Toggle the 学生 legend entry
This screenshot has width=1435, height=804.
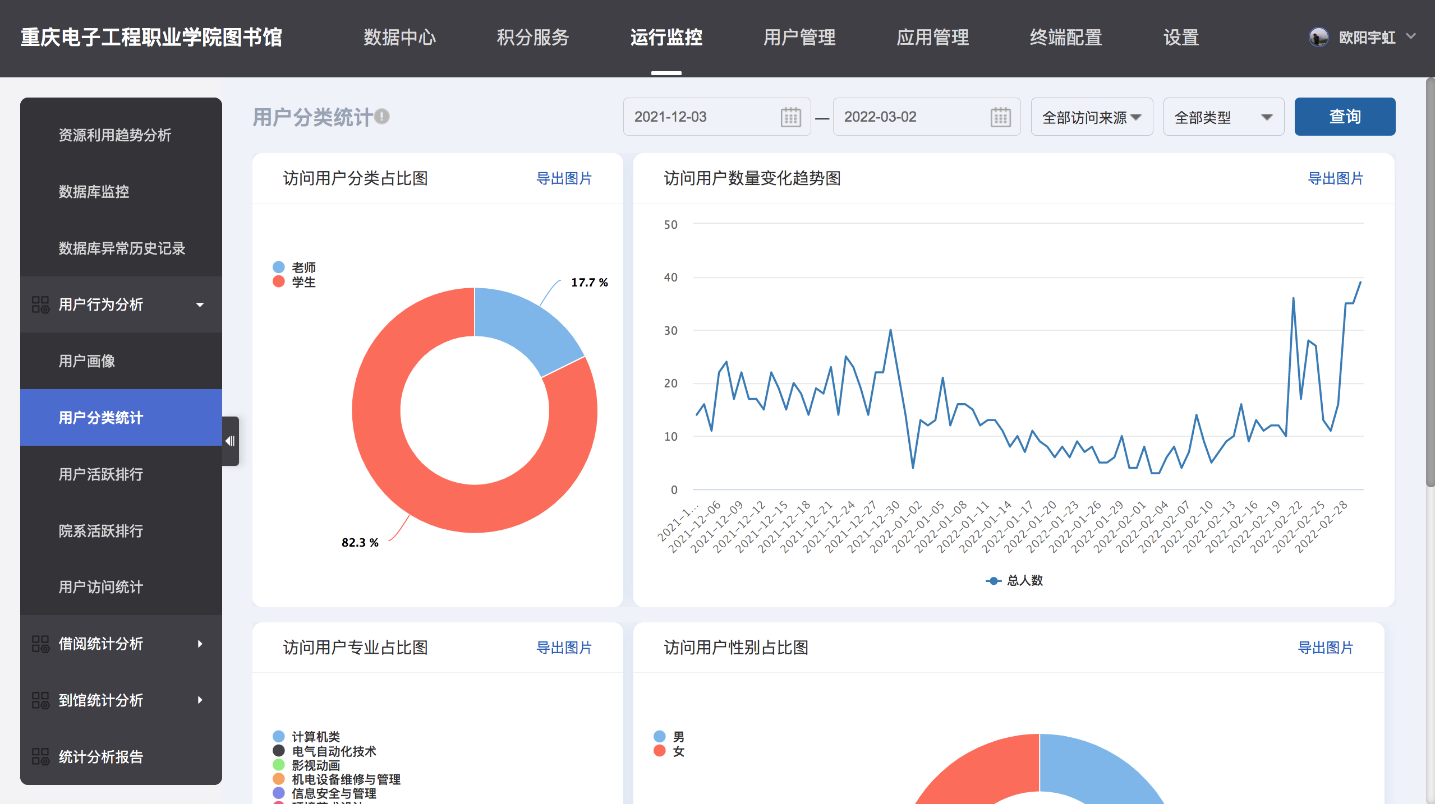click(303, 282)
